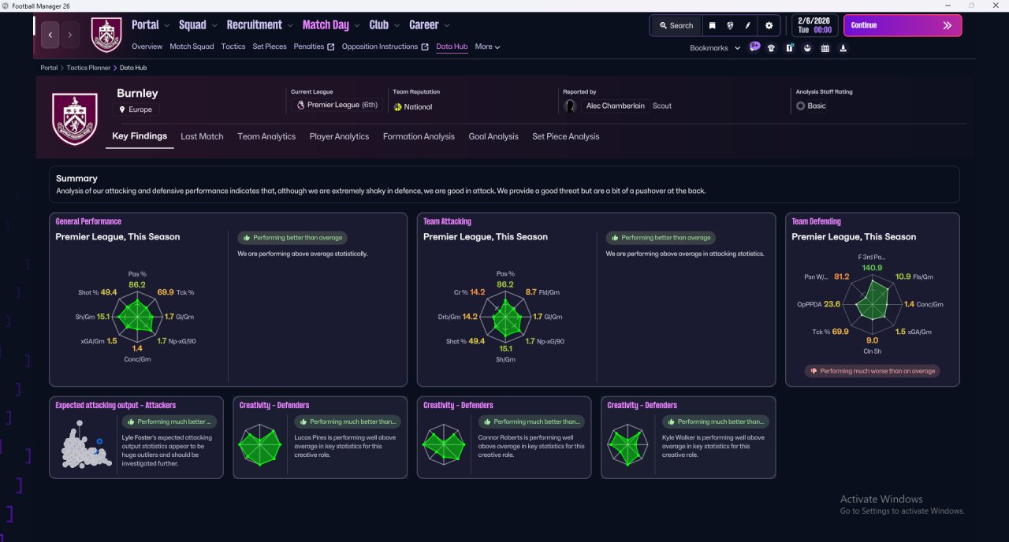
Task: Click the Connor Roberts radar chart thumbnail
Action: click(444, 446)
